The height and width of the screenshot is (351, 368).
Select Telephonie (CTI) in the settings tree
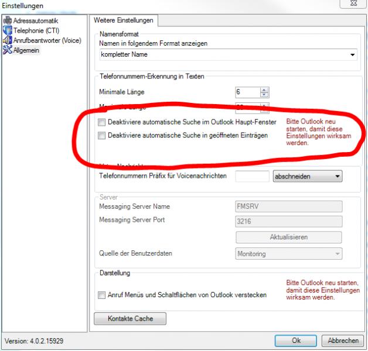[35, 30]
